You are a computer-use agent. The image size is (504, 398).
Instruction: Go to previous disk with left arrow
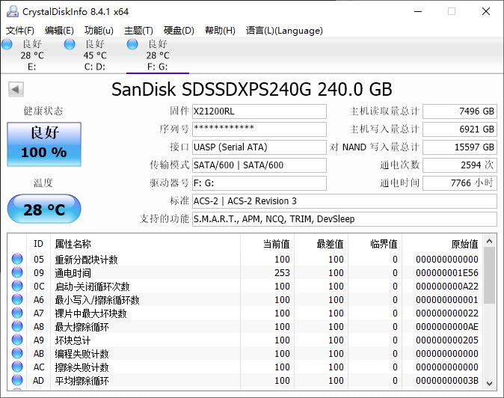16,89
